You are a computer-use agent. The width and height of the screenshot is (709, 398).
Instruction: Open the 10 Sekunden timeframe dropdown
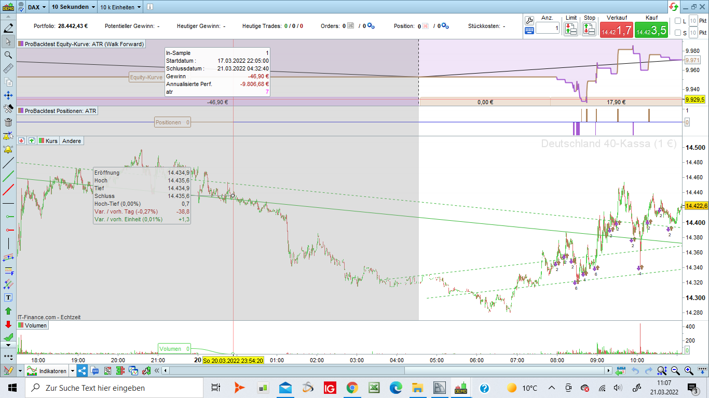click(73, 7)
